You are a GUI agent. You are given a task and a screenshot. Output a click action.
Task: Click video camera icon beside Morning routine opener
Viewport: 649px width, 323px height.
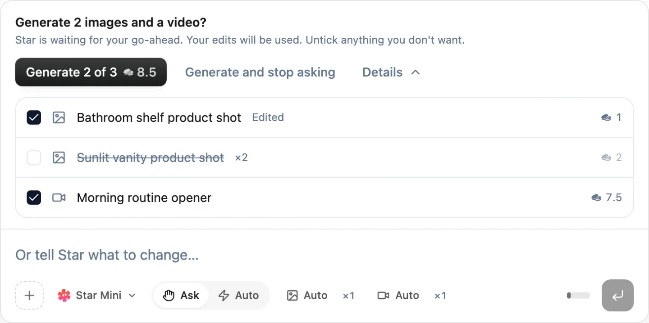[59, 197]
